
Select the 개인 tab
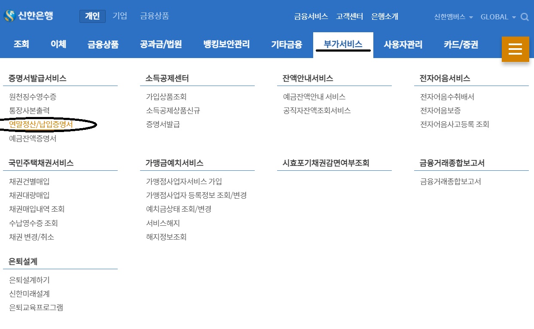[92, 16]
